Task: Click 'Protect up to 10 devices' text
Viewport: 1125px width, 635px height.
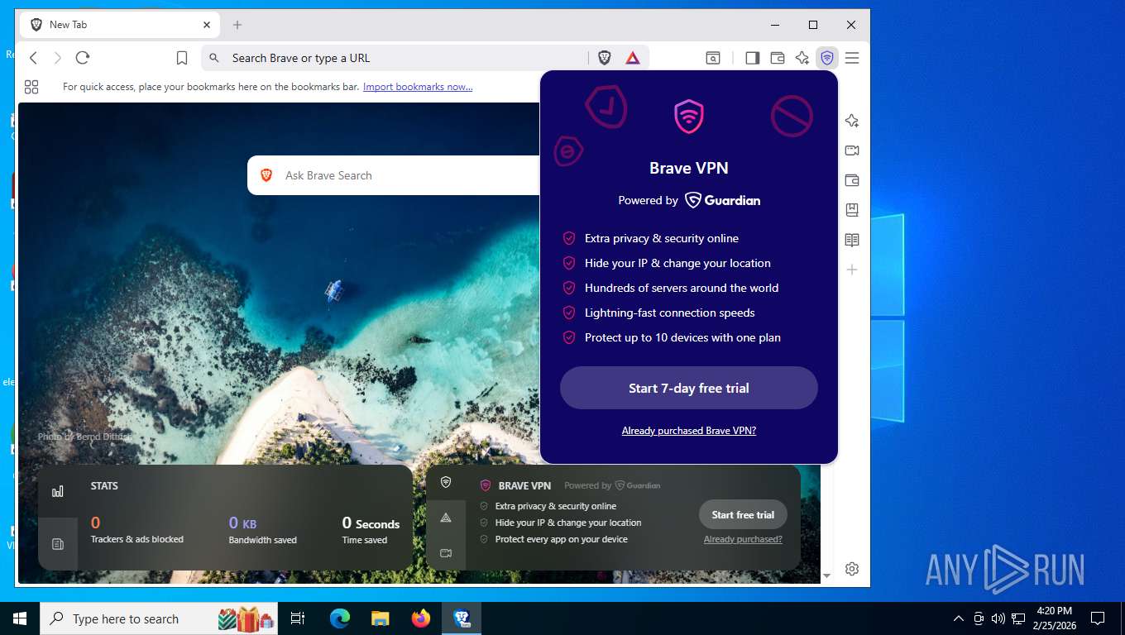Action: tap(682, 337)
